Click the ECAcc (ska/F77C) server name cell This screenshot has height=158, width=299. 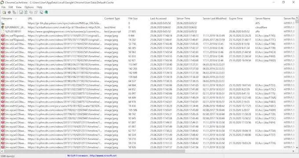click(x=266, y=40)
